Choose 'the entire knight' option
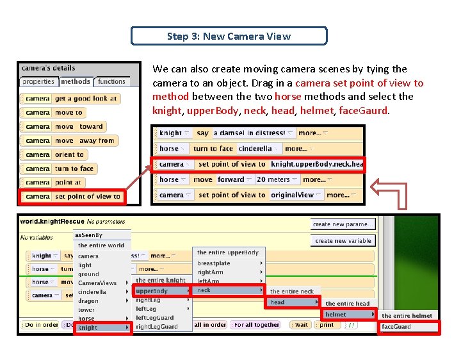 point(161,280)
